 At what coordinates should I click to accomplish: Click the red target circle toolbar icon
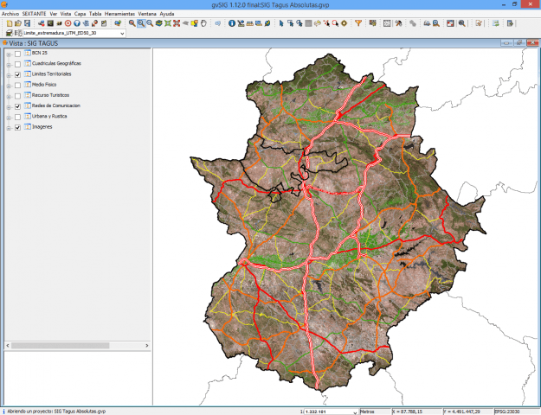[68, 23]
